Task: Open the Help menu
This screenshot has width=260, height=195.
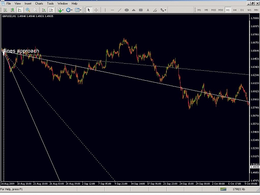Action: 74,3
